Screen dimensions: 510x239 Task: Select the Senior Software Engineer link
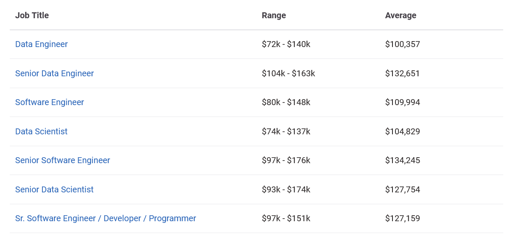(x=62, y=160)
